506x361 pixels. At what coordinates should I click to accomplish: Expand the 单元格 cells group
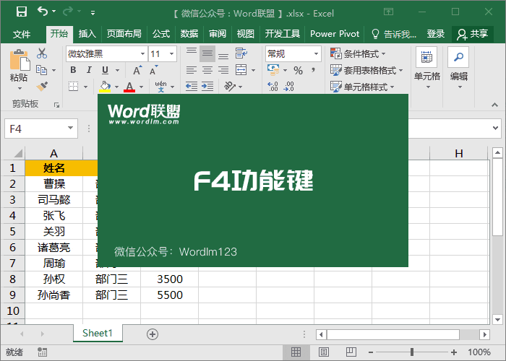pos(427,69)
